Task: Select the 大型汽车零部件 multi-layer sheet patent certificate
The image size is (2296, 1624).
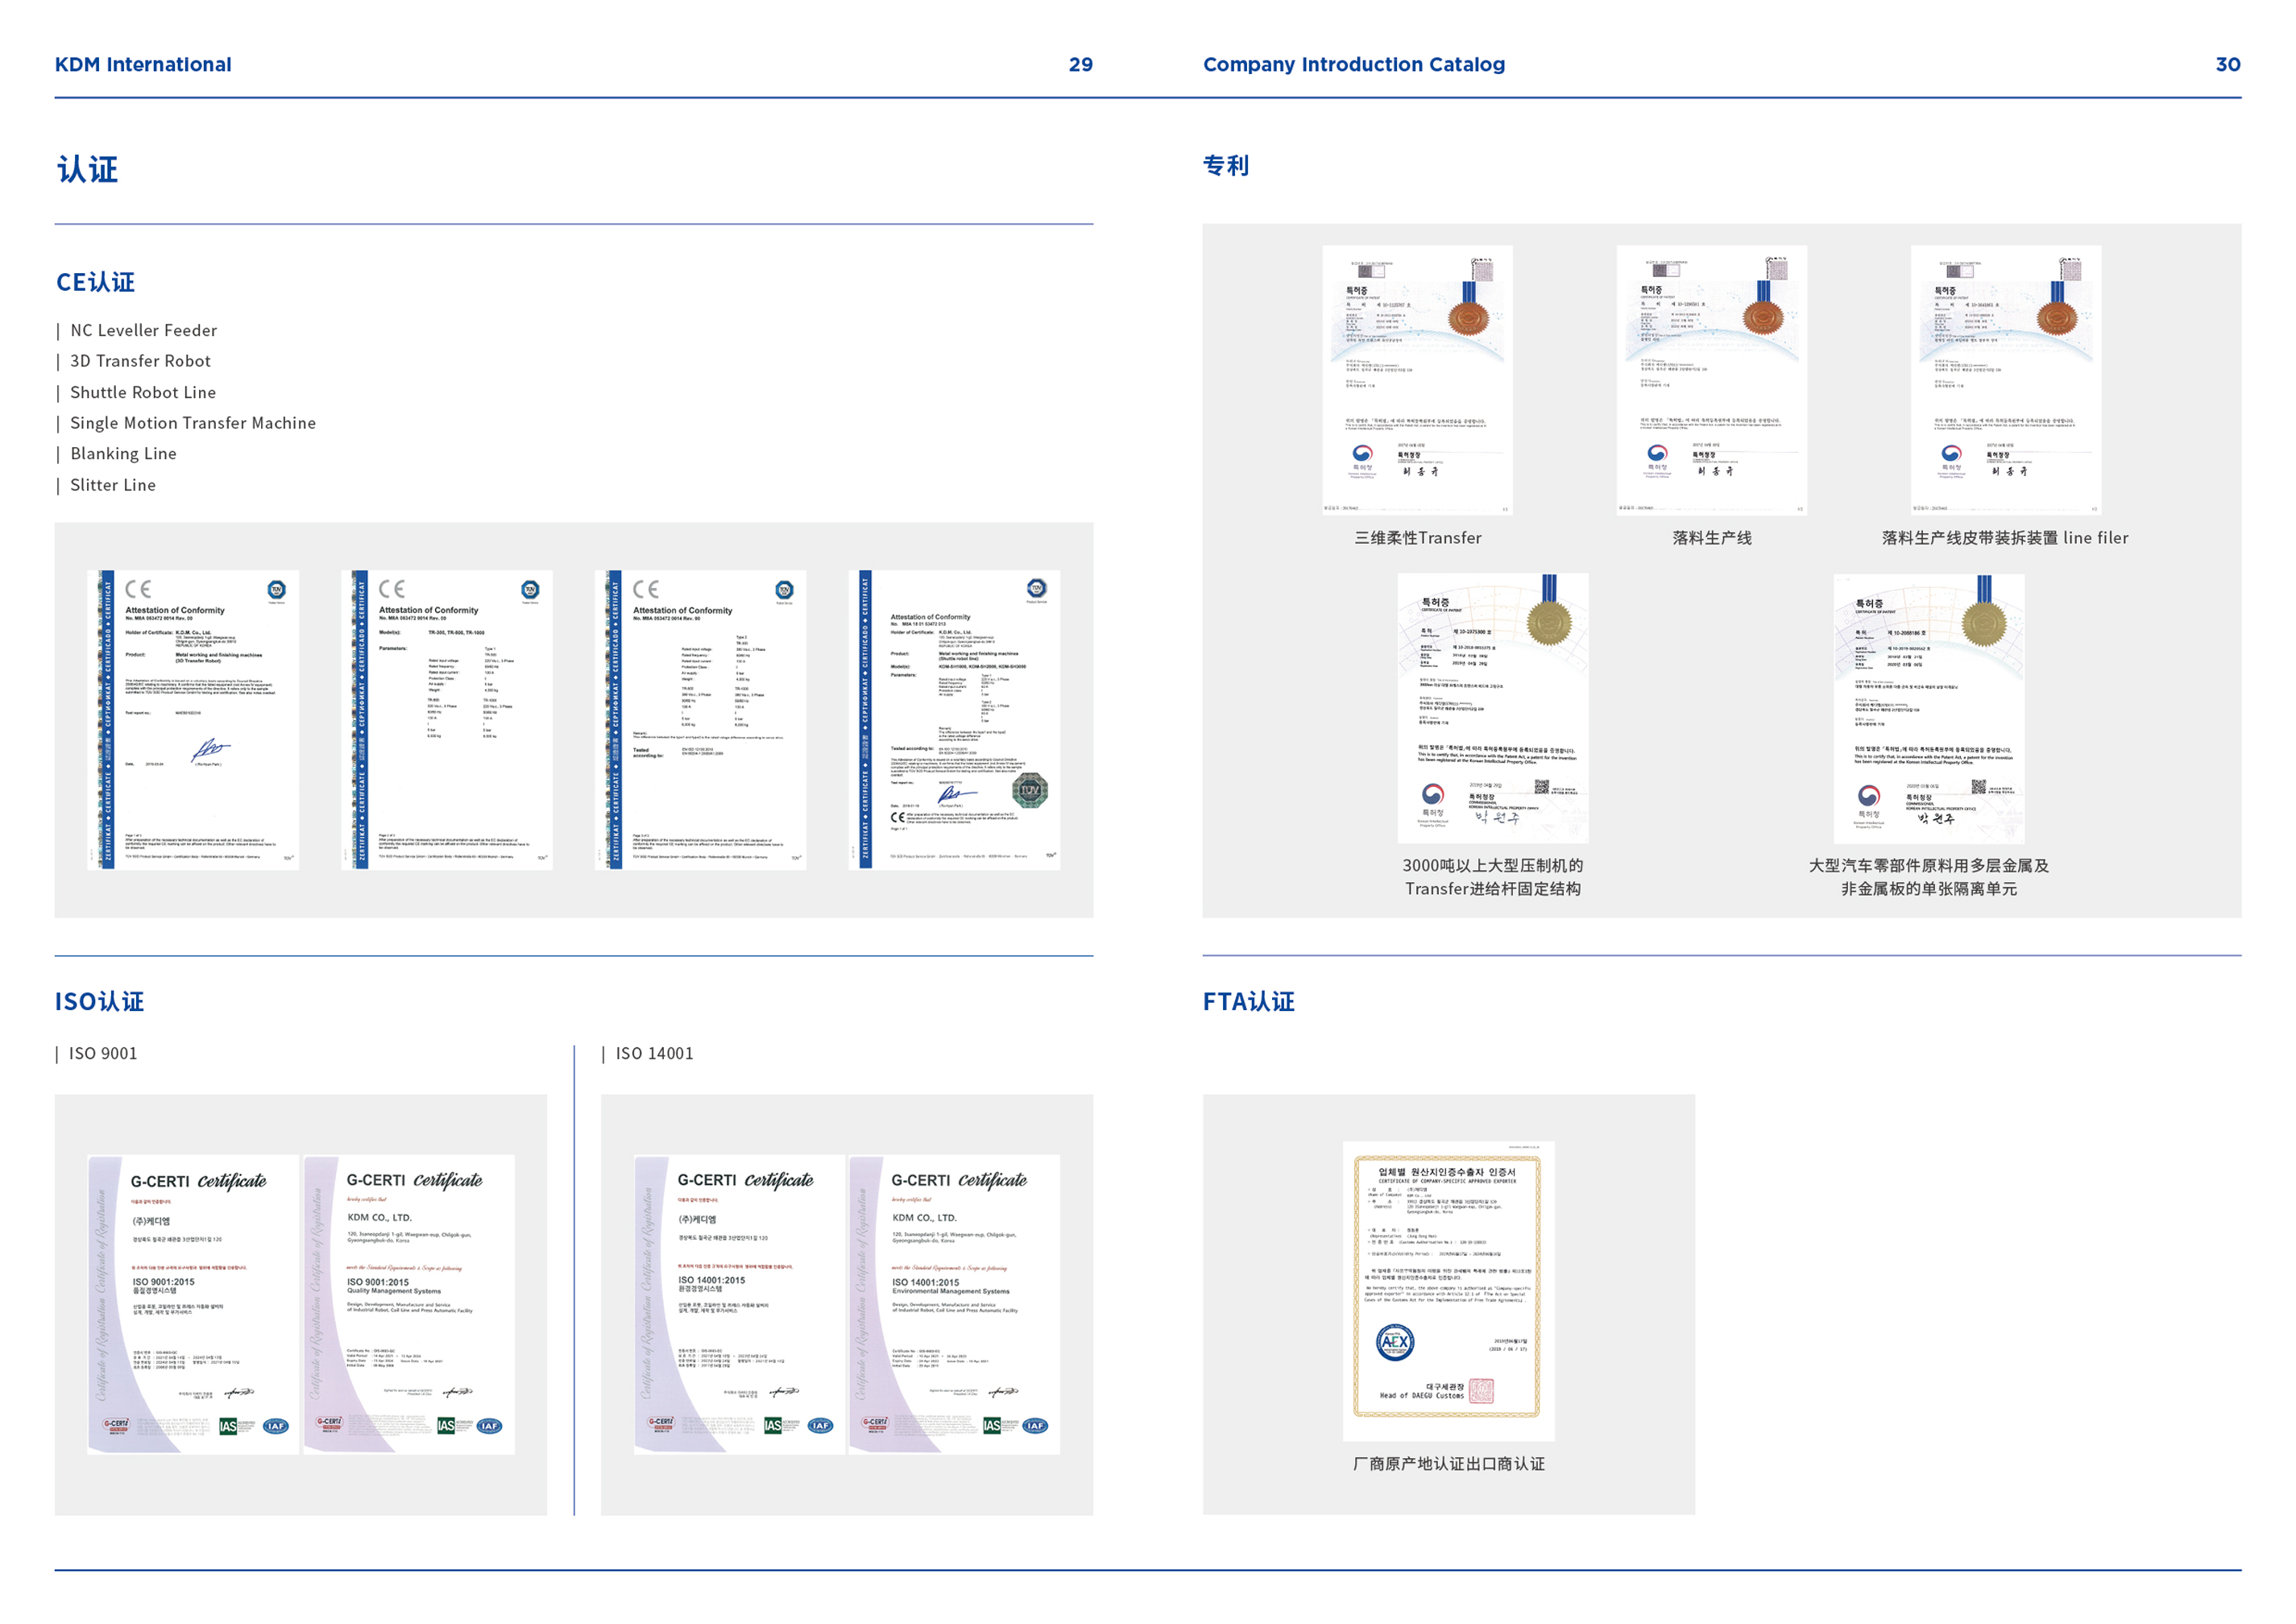Action: (x=1928, y=708)
